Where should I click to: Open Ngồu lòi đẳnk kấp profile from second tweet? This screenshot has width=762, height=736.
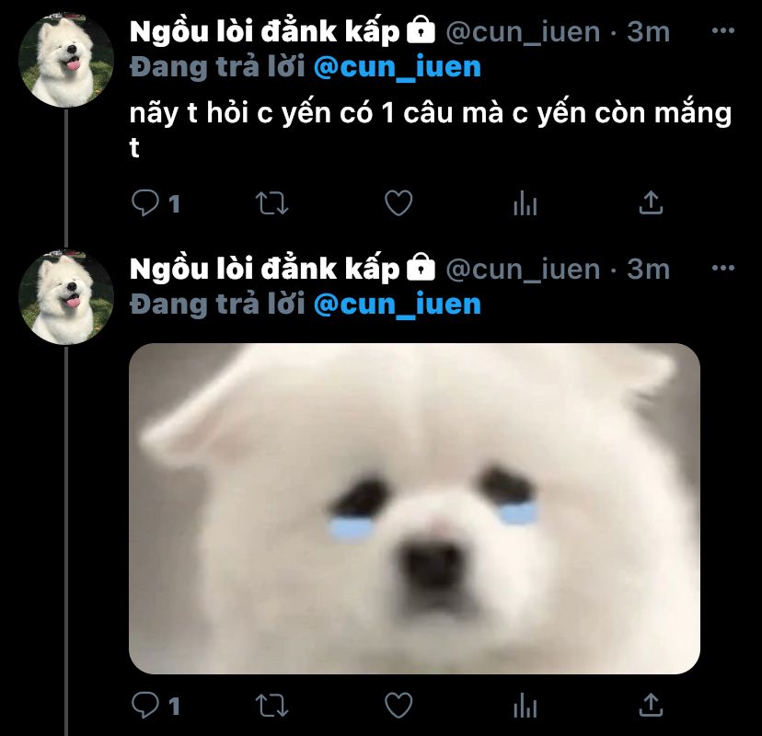tap(264, 270)
